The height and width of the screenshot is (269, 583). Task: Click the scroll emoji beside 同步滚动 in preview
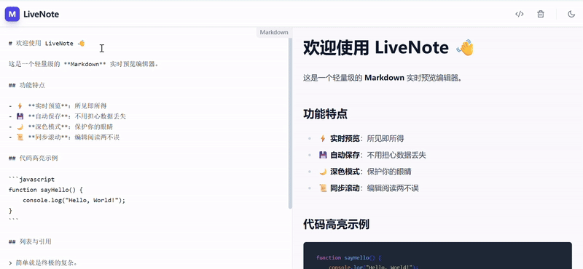(323, 188)
